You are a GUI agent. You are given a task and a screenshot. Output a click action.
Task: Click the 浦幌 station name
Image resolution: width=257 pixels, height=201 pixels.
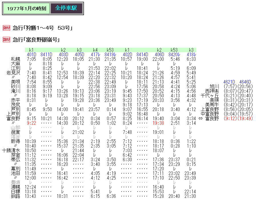pos(16,187)
